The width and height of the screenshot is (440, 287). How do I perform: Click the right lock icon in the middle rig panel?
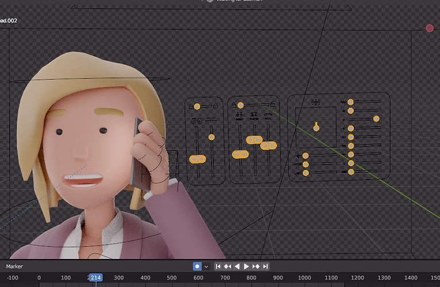click(x=272, y=104)
